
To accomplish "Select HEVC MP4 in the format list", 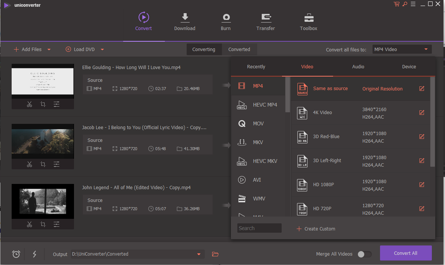I will click(258, 105).
